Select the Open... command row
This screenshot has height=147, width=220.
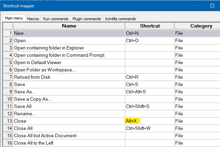(x=69, y=40)
